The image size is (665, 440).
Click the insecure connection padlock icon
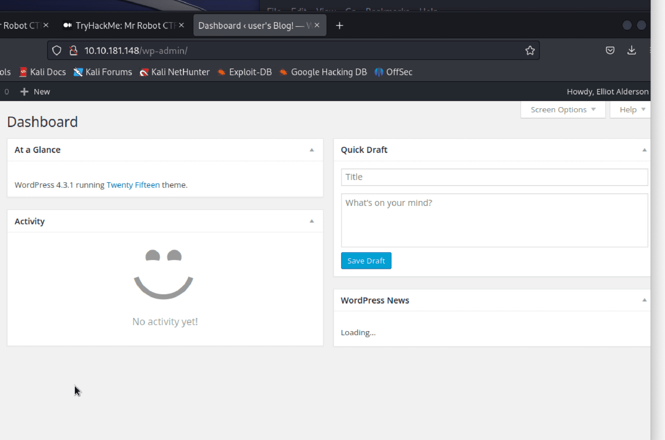(73, 50)
